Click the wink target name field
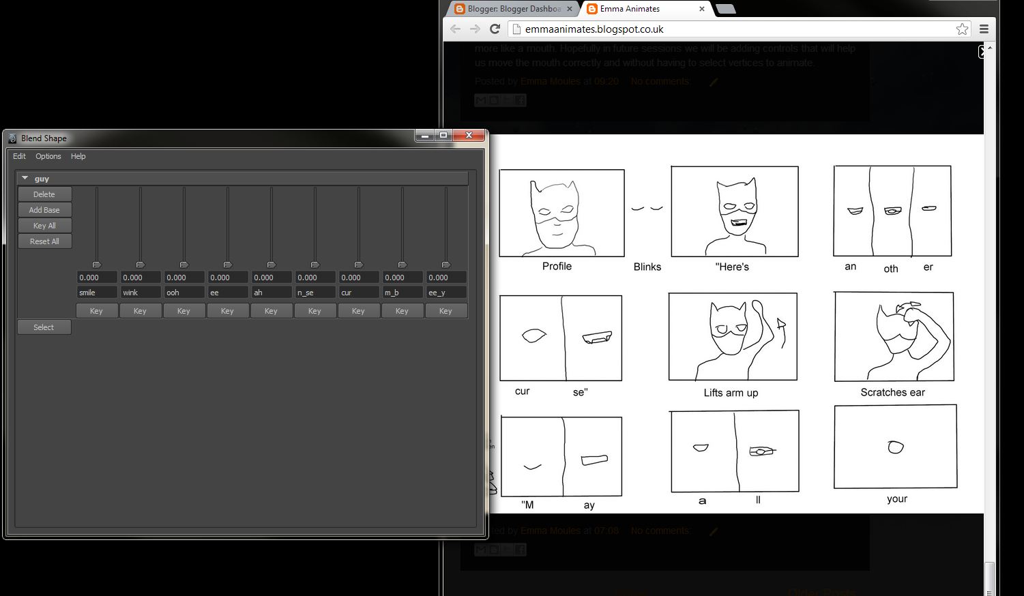The image size is (1024, 596). click(141, 293)
